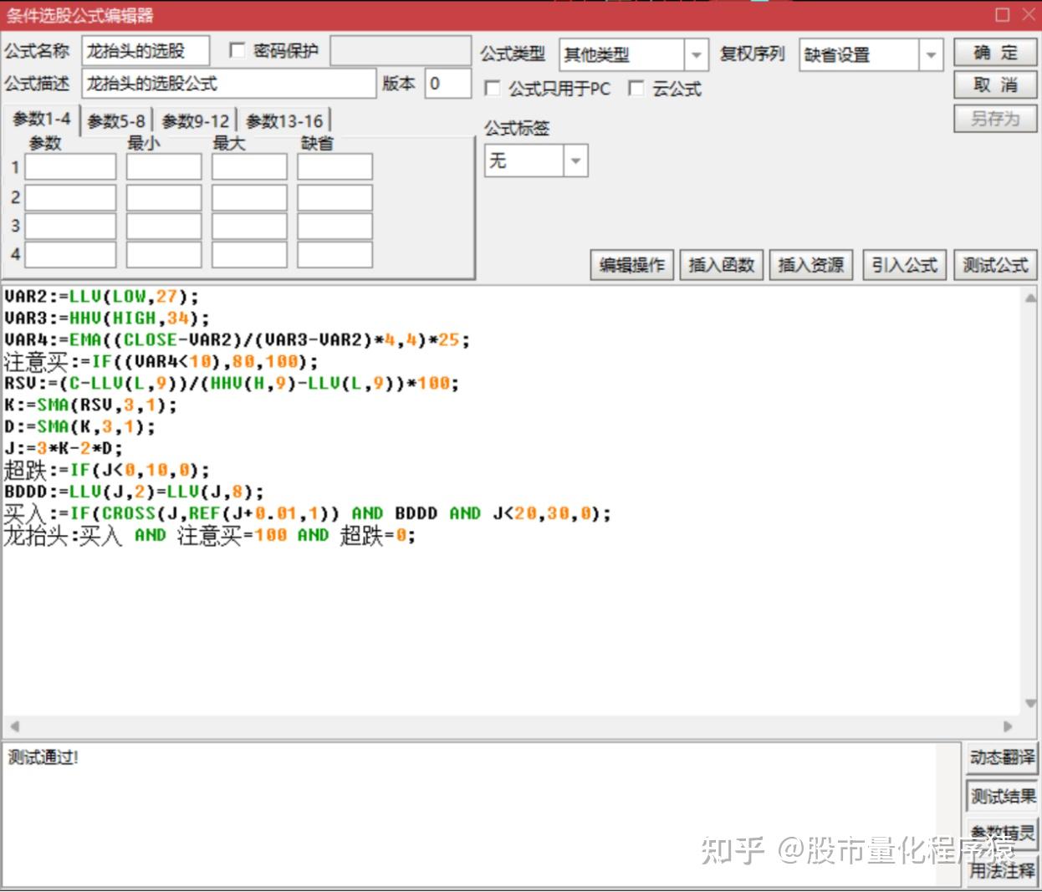
Task: Click the 另存为 button
Action: 995,119
